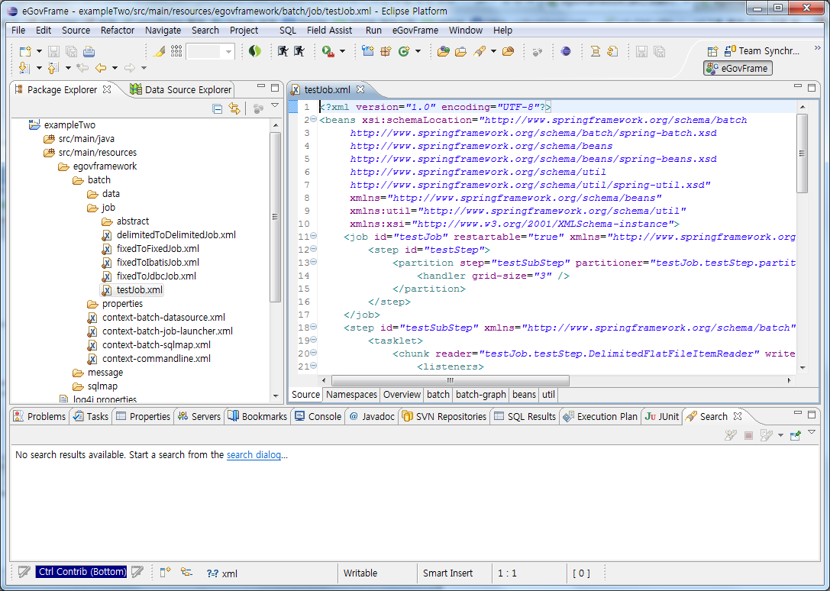The width and height of the screenshot is (830, 591).
Task: Switch to the Console tab
Action: pyautogui.click(x=318, y=416)
